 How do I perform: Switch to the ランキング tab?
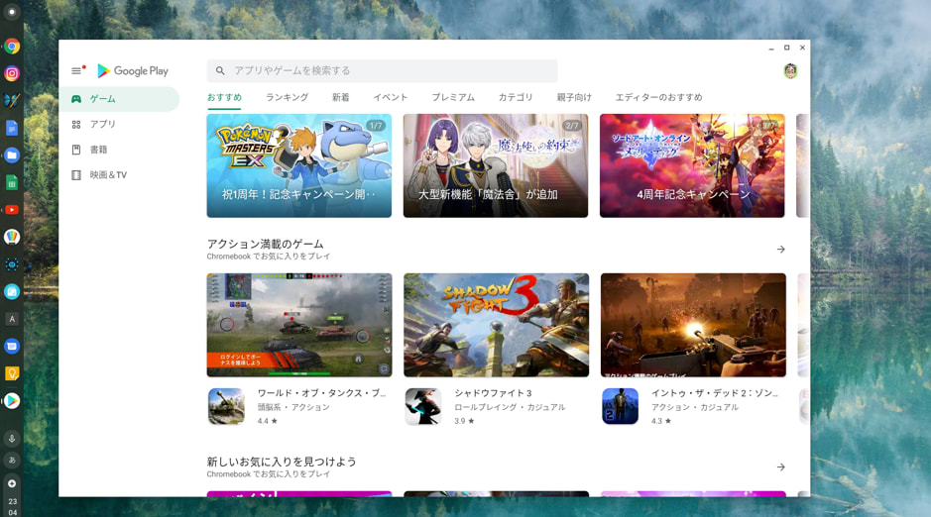[287, 97]
